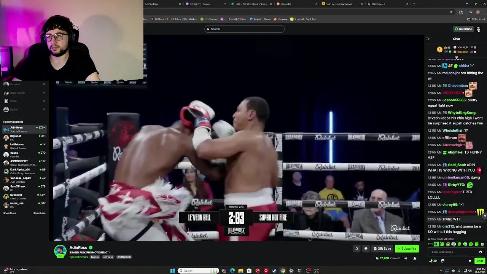The height and width of the screenshot is (274, 487).
Task: Click the green Chat send button
Action: (x=479, y=261)
